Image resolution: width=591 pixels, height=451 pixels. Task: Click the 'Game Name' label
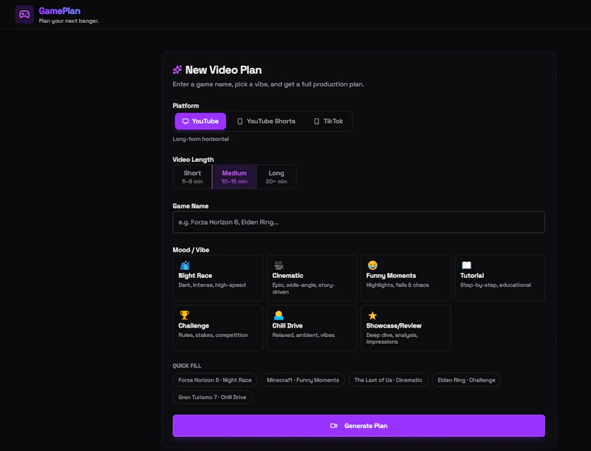(191, 206)
